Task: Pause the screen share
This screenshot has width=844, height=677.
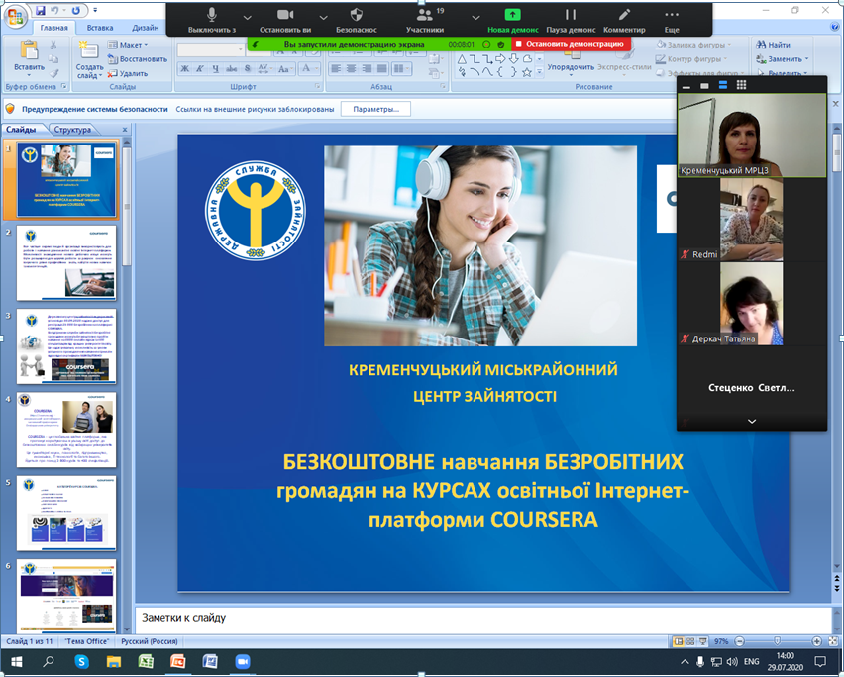Action: (x=570, y=17)
